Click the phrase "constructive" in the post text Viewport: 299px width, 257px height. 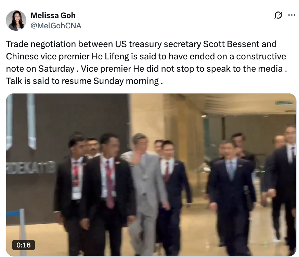click(x=261, y=57)
